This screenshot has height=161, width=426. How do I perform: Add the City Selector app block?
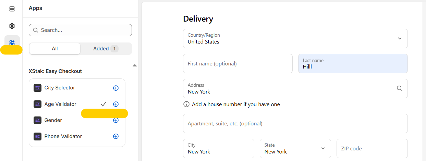point(116,88)
